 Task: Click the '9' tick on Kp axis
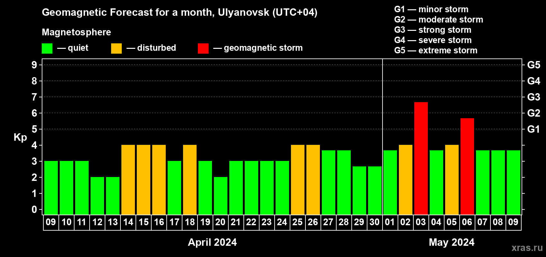pos(34,65)
